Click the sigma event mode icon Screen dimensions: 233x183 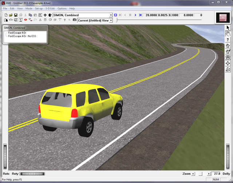(21, 20)
